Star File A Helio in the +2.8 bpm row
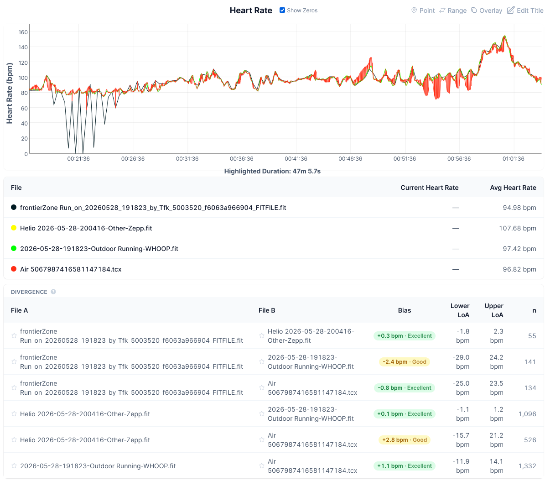This screenshot has height=481, width=545. [x=14, y=439]
